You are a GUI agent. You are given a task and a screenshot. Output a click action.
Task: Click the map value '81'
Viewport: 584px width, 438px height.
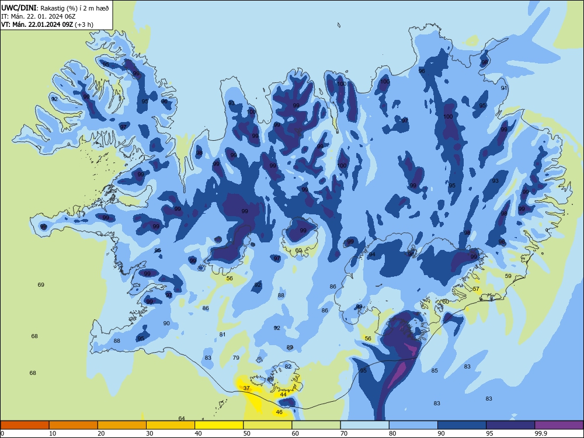click(223, 335)
